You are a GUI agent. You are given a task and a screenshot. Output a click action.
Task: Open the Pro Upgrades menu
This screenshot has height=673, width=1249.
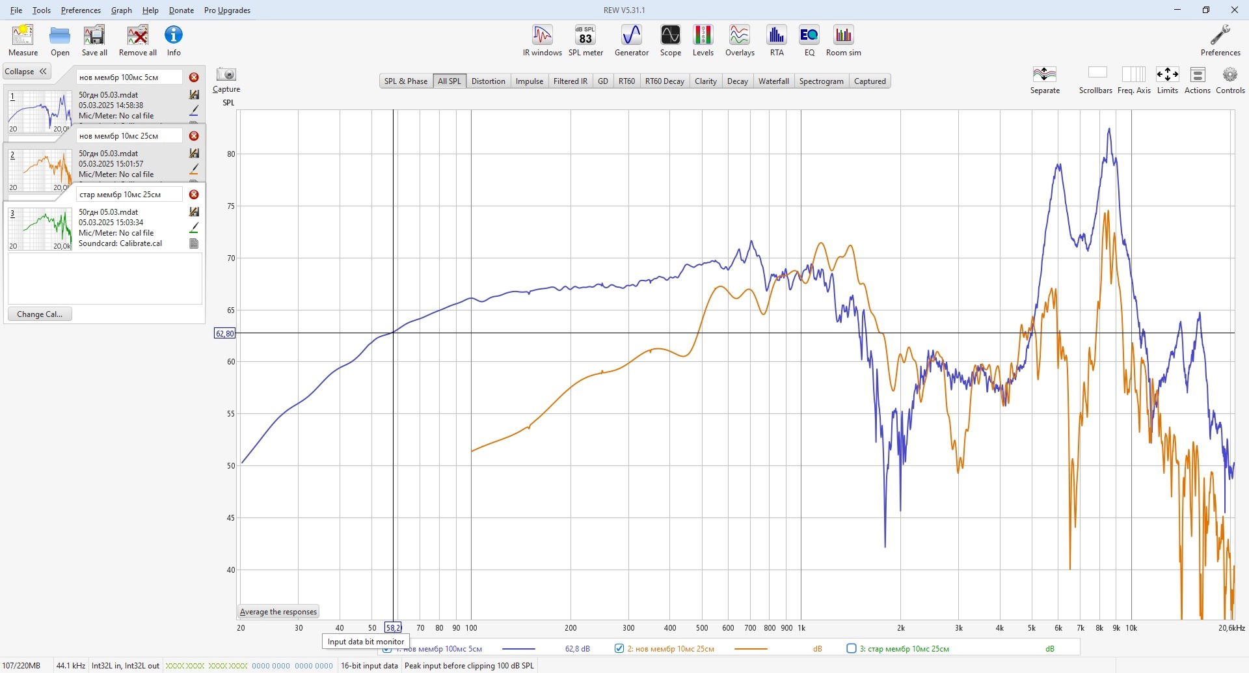point(227,10)
